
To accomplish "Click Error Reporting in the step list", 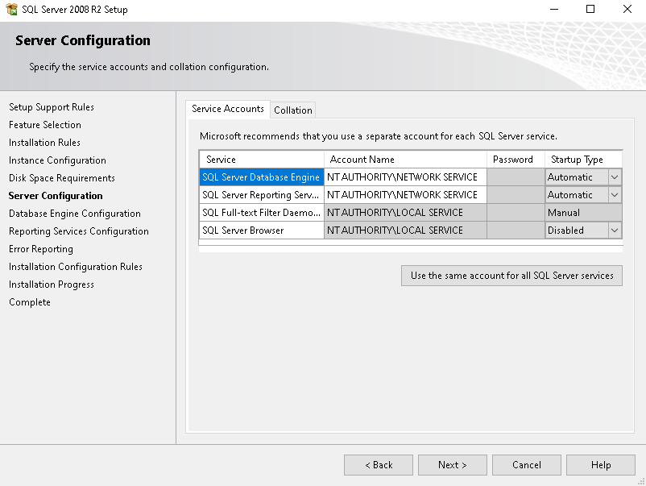I will (41, 249).
